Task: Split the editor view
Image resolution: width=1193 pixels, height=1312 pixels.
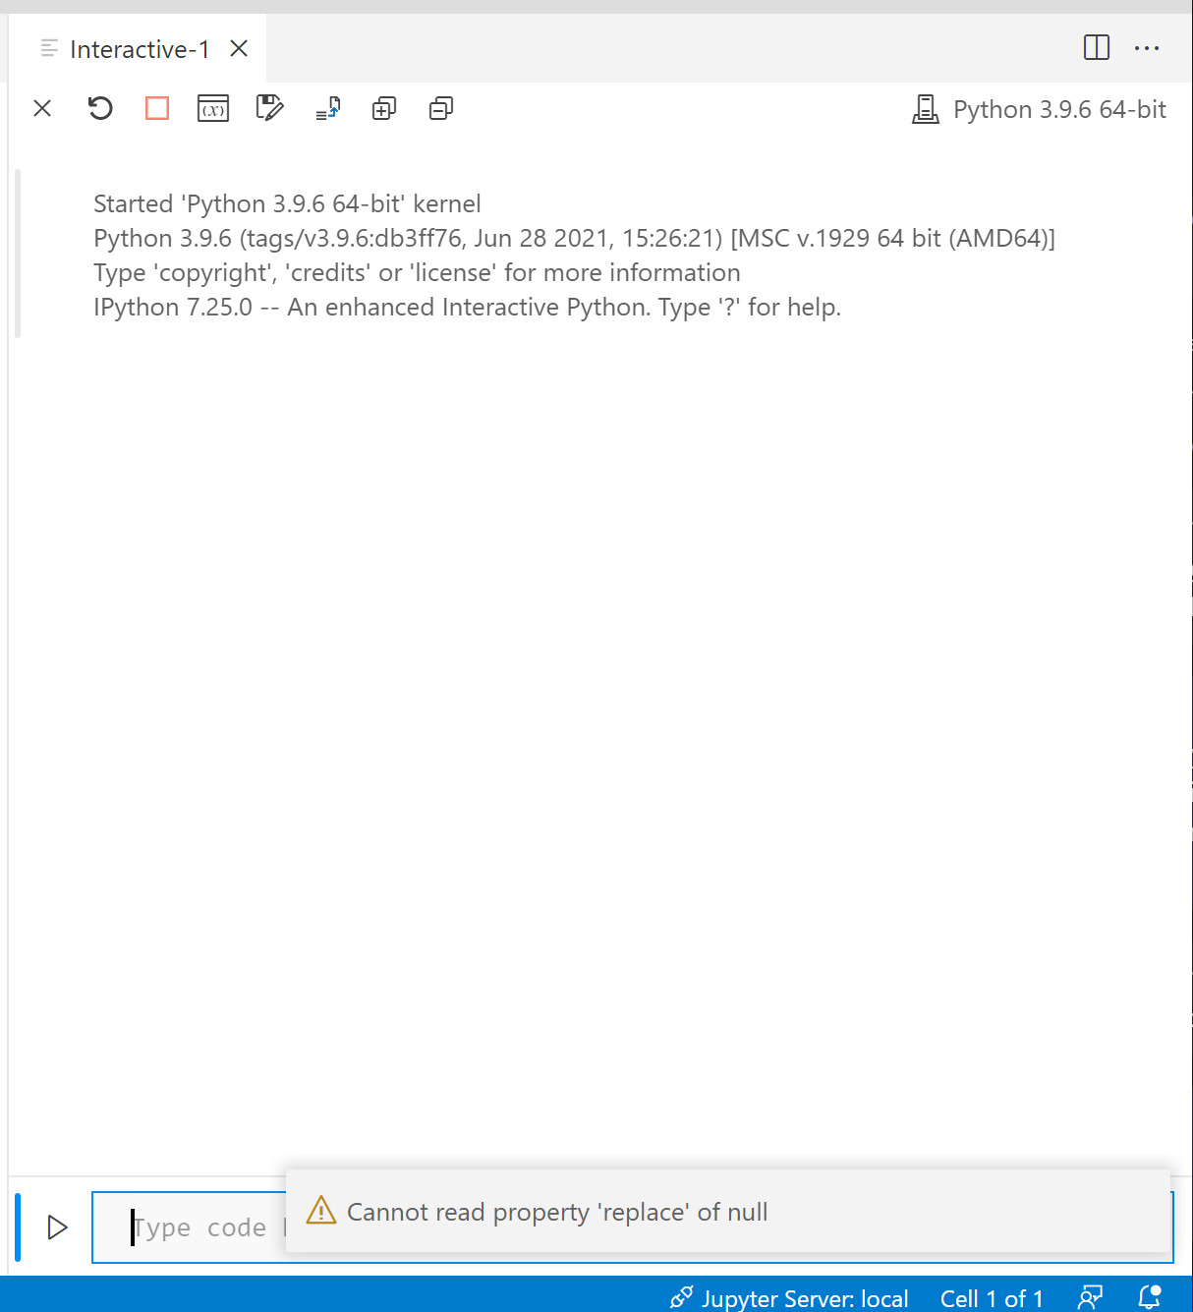Action: [x=1096, y=48]
